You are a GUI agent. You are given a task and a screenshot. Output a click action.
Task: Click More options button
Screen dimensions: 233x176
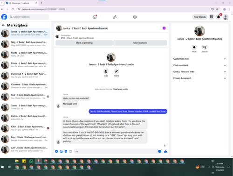140,43
